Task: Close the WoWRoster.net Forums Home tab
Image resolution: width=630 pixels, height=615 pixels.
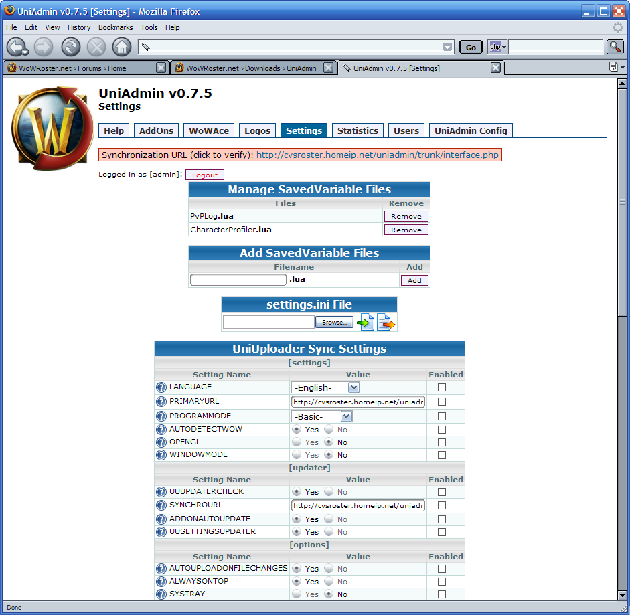Action: point(161,68)
